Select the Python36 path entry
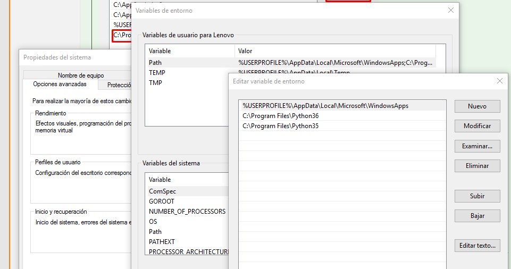 [x=281, y=116]
